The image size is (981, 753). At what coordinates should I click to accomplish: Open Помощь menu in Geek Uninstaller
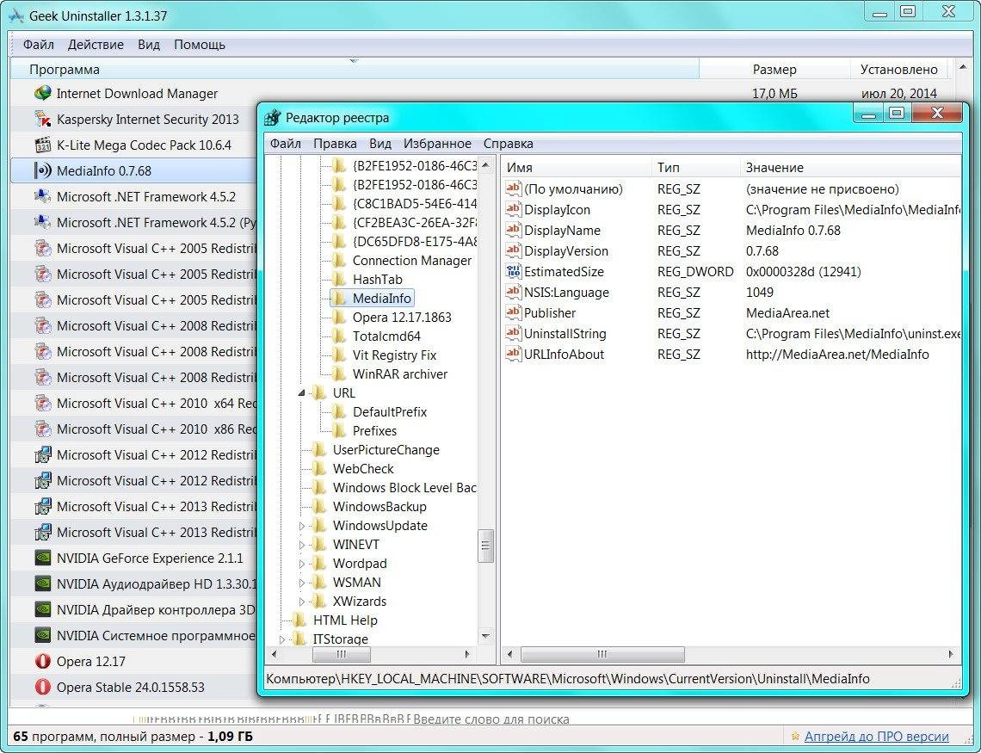(x=200, y=45)
